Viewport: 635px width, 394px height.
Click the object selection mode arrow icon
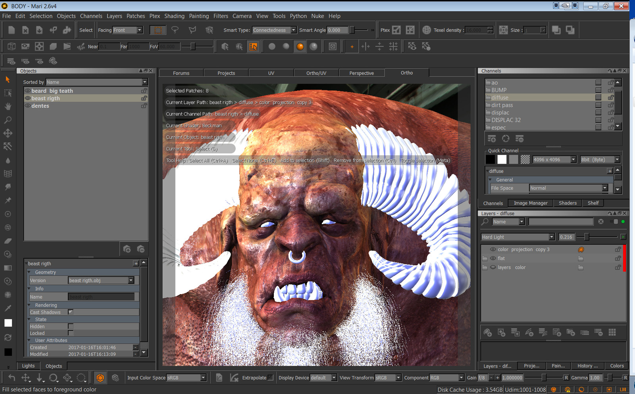pyautogui.click(x=225, y=46)
